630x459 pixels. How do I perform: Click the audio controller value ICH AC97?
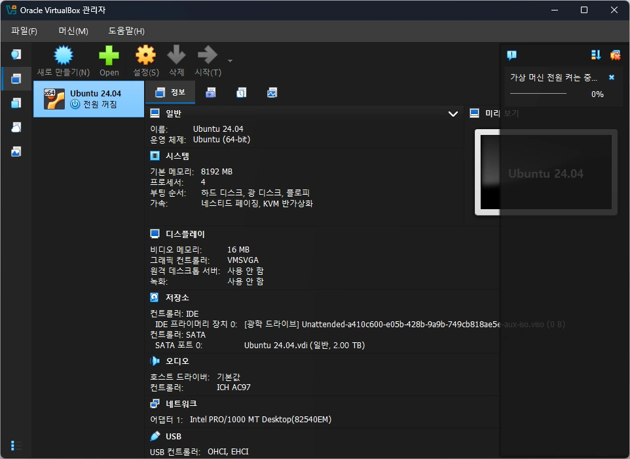click(233, 388)
